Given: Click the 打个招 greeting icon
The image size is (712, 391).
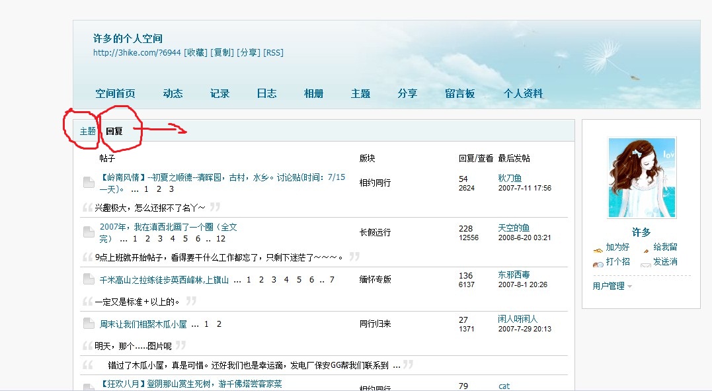Looking at the screenshot, I should pos(598,263).
